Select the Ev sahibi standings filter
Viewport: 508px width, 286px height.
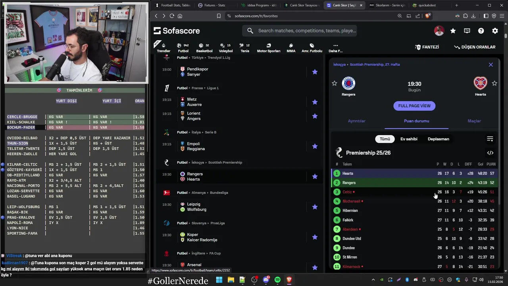409,139
